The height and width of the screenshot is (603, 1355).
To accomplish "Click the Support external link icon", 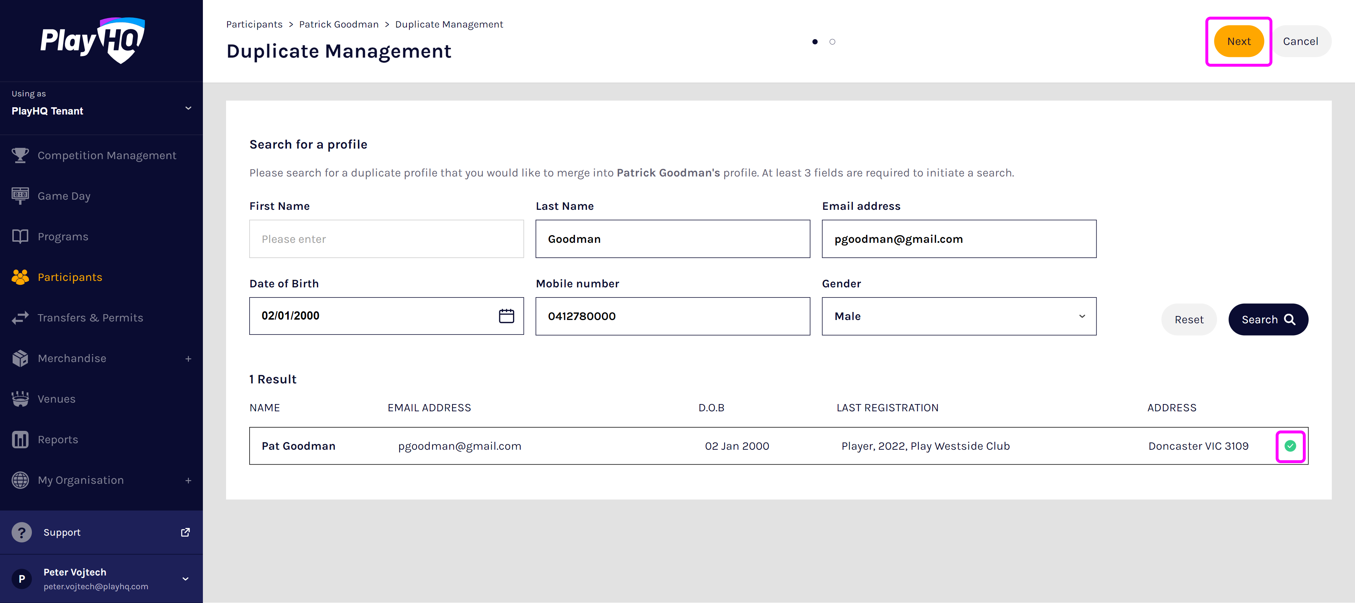I will (185, 532).
